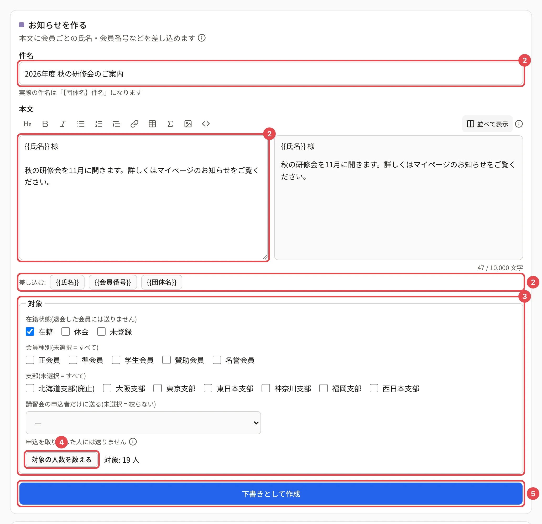Check the 休会 checkbox
The height and width of the screenshot is (524, 542).
[66, 331]
